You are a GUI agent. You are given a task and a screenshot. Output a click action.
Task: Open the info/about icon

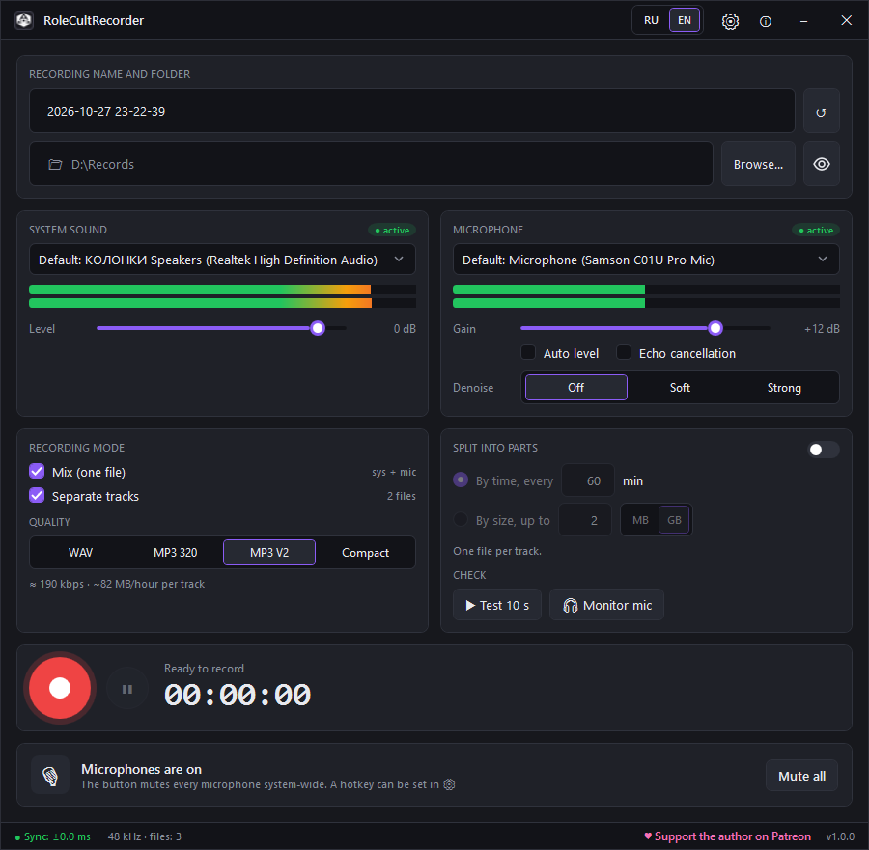coord(766,21)
